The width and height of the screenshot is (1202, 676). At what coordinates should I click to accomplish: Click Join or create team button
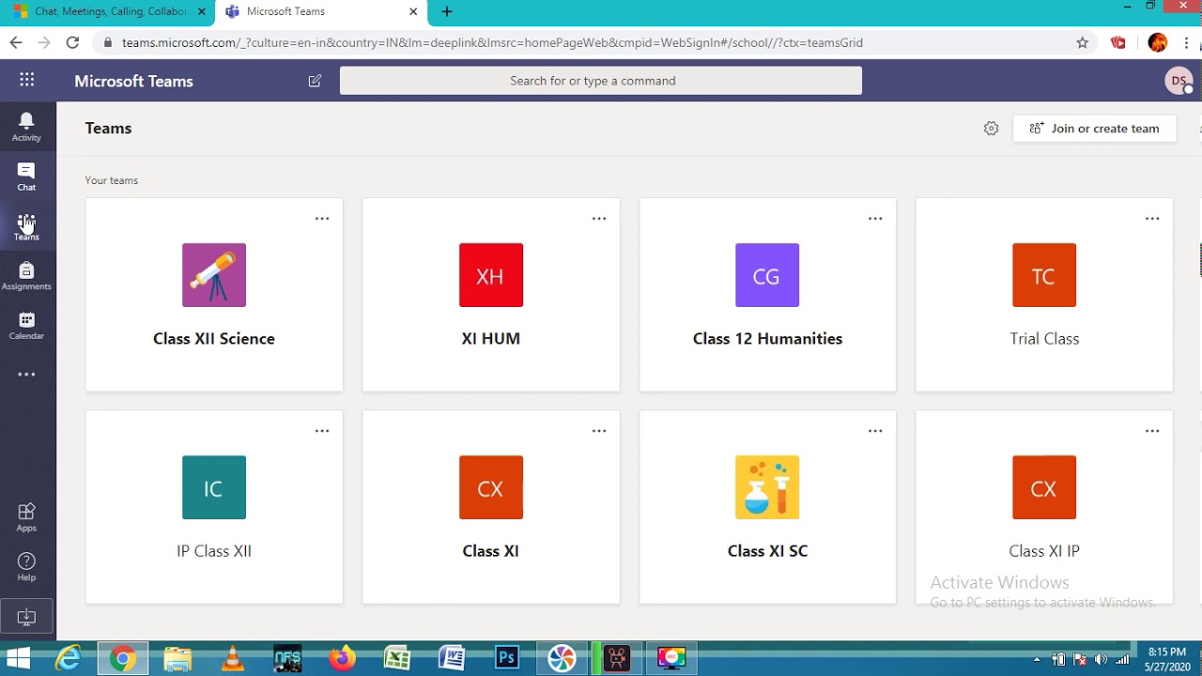(x=1095, y=129)
